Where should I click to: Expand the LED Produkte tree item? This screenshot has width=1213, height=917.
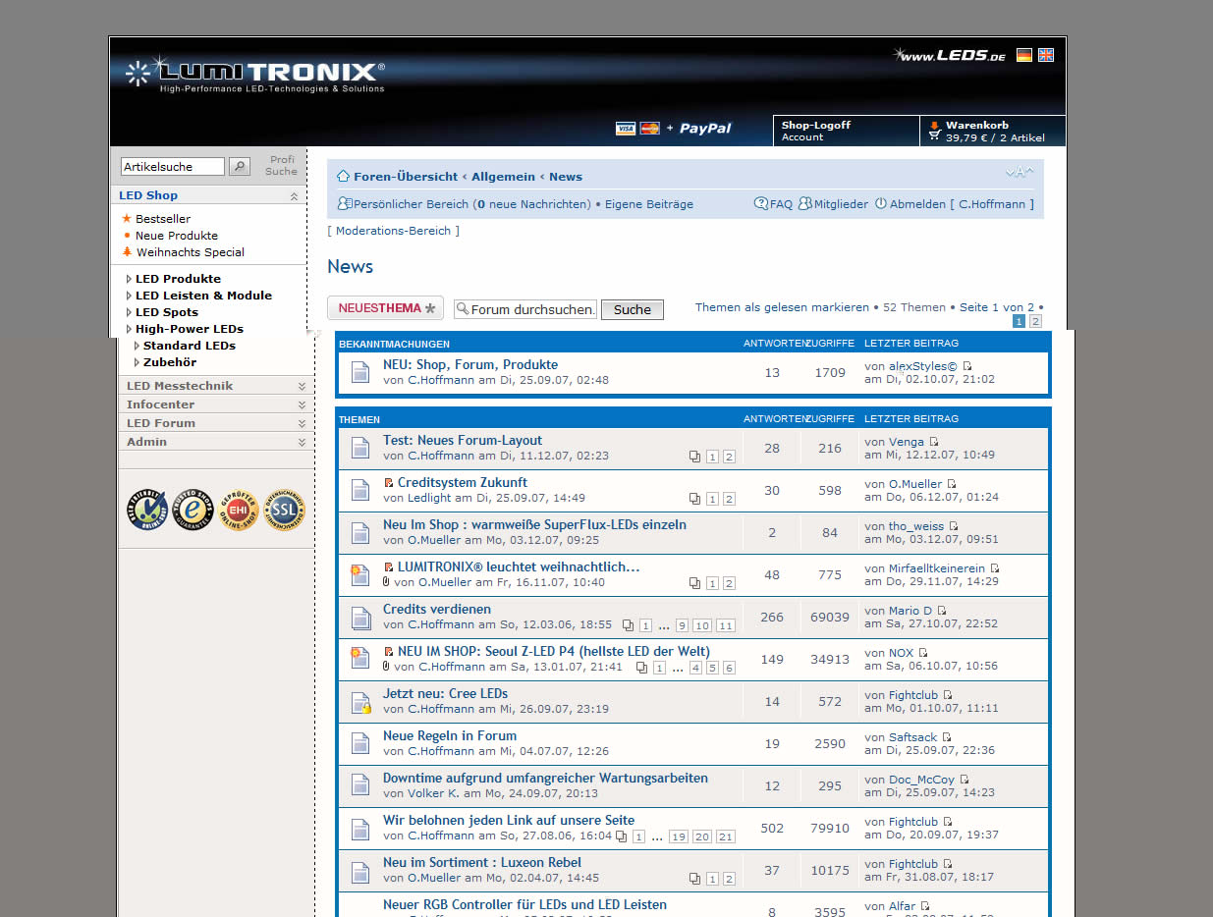click(x=129, y=279)
